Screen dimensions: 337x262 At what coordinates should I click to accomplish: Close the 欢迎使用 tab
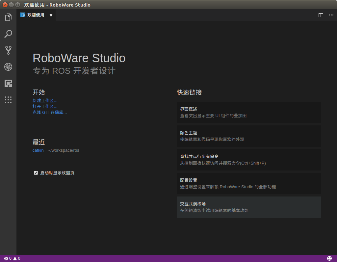pyautogui.click(x=51, y=15)
